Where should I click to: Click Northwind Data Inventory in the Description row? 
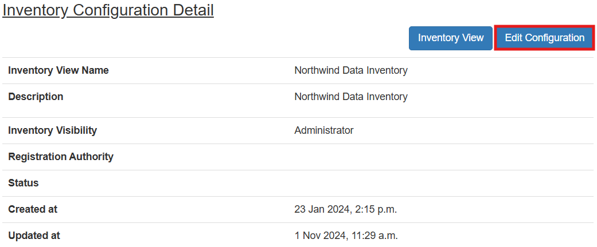click(351, 97)
